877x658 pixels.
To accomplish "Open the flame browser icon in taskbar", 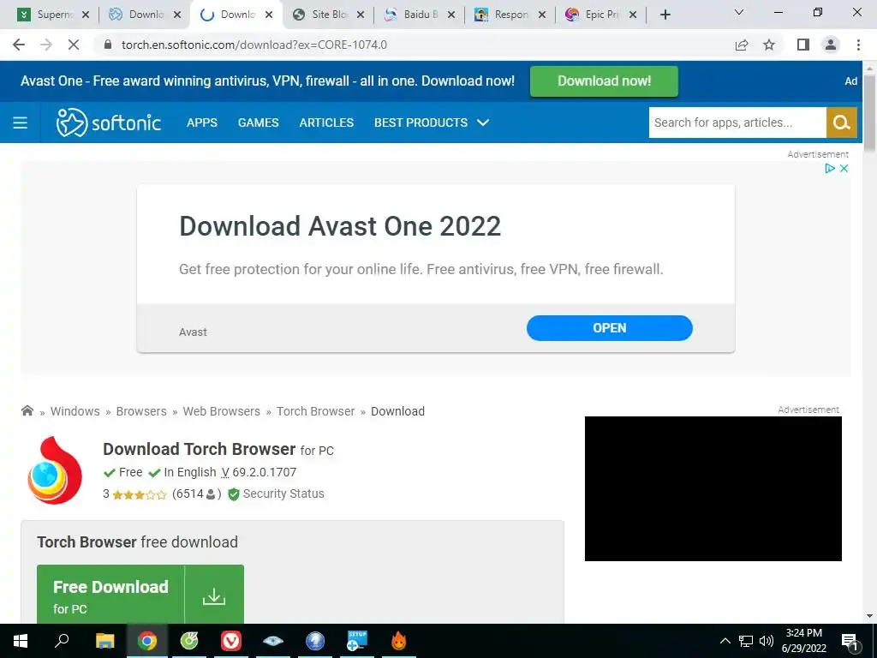I will tap(399, 641).
